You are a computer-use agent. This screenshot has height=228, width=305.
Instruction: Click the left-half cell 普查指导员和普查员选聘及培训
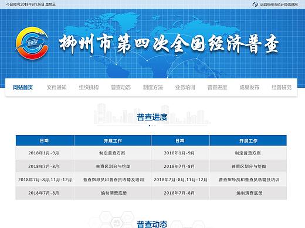[113, 179]
